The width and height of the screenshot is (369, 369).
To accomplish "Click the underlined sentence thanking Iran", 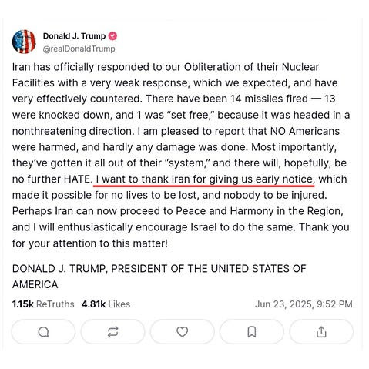I will pyautogui.click(x=205, y=179).
